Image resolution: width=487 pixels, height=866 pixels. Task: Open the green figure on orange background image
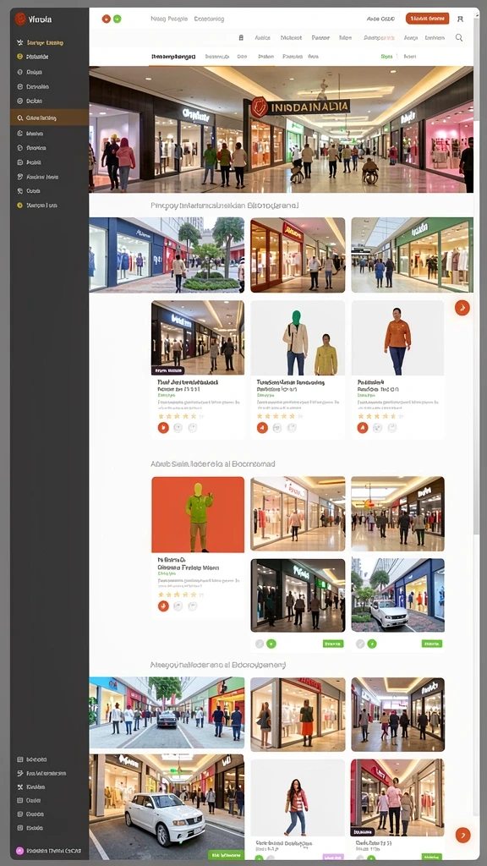198,514
